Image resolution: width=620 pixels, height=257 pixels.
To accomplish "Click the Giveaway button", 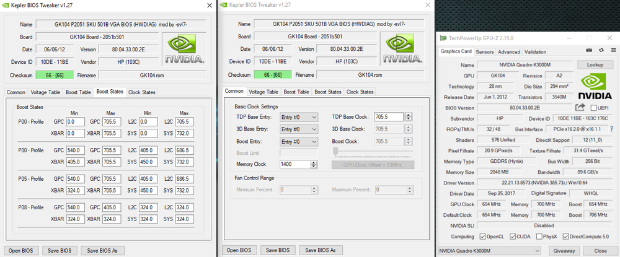I will (564, 251).
